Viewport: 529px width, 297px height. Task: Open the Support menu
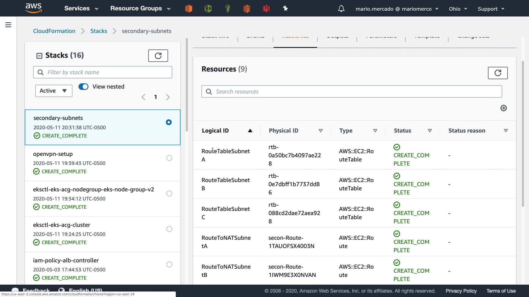pyautogui.click(x=491, y=9)
